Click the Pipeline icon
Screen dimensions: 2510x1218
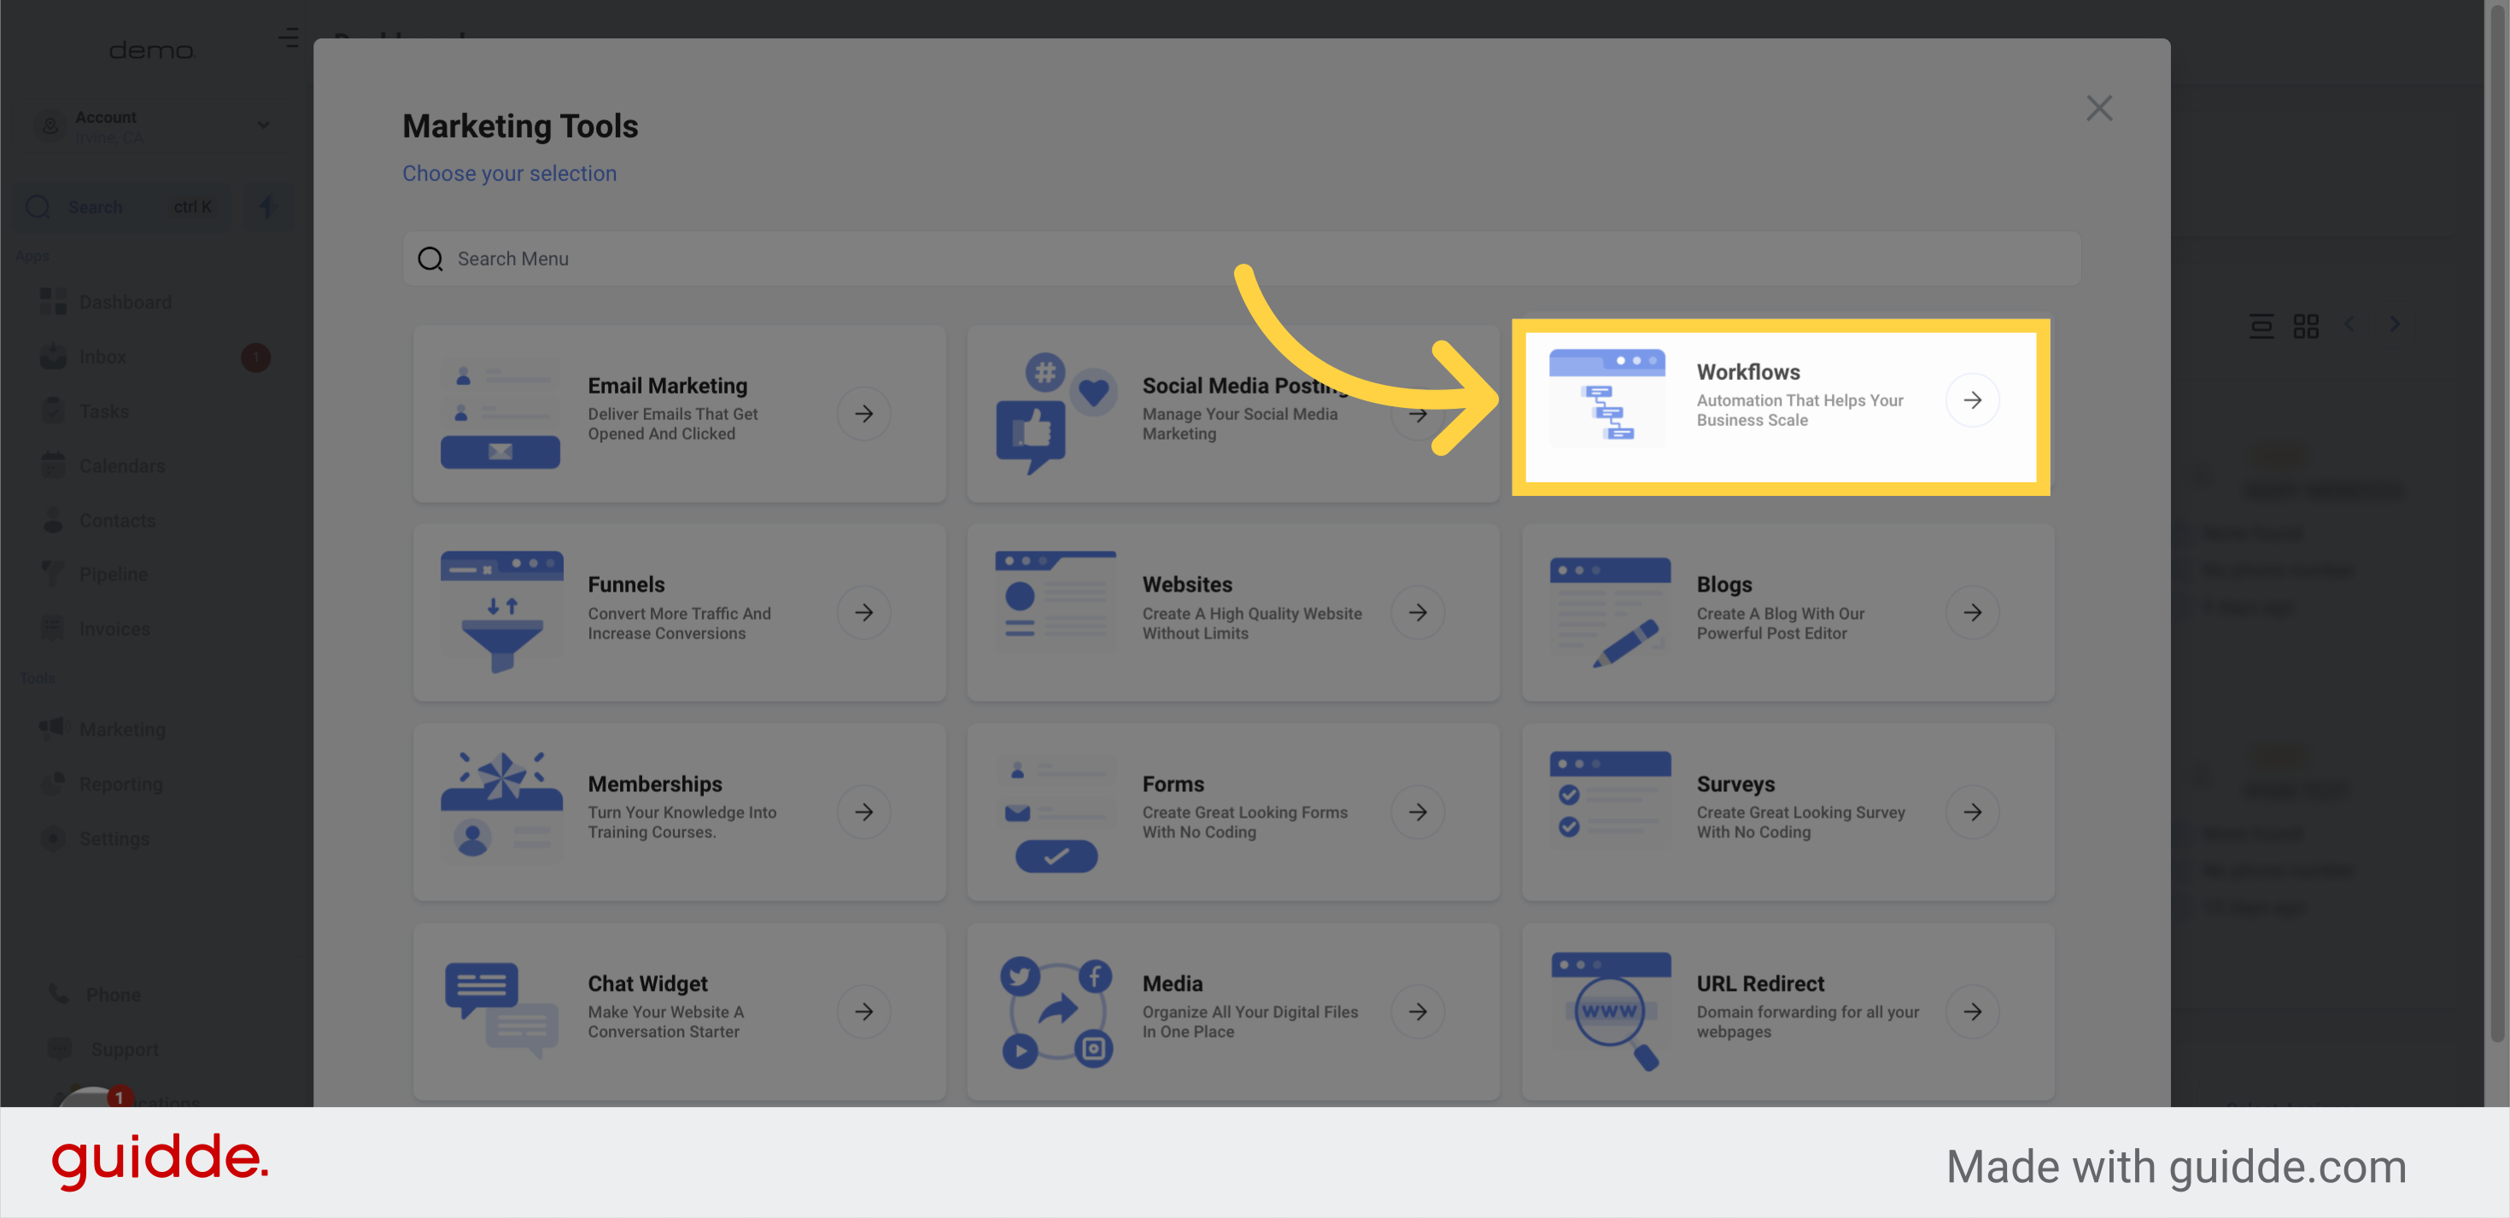[53, 574]
